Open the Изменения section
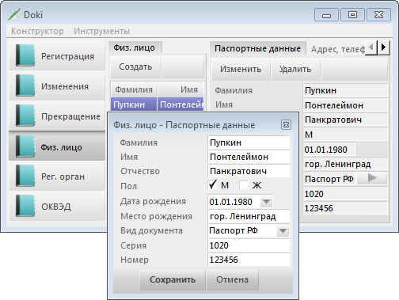 click(57, 85)
